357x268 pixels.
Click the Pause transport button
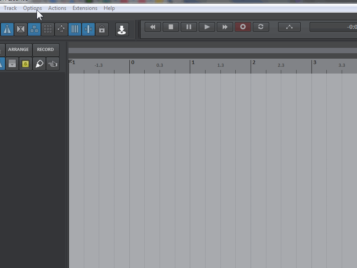(189, 27)
